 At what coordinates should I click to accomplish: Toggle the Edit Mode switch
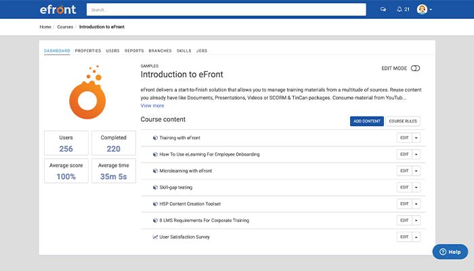click(415, 68)
